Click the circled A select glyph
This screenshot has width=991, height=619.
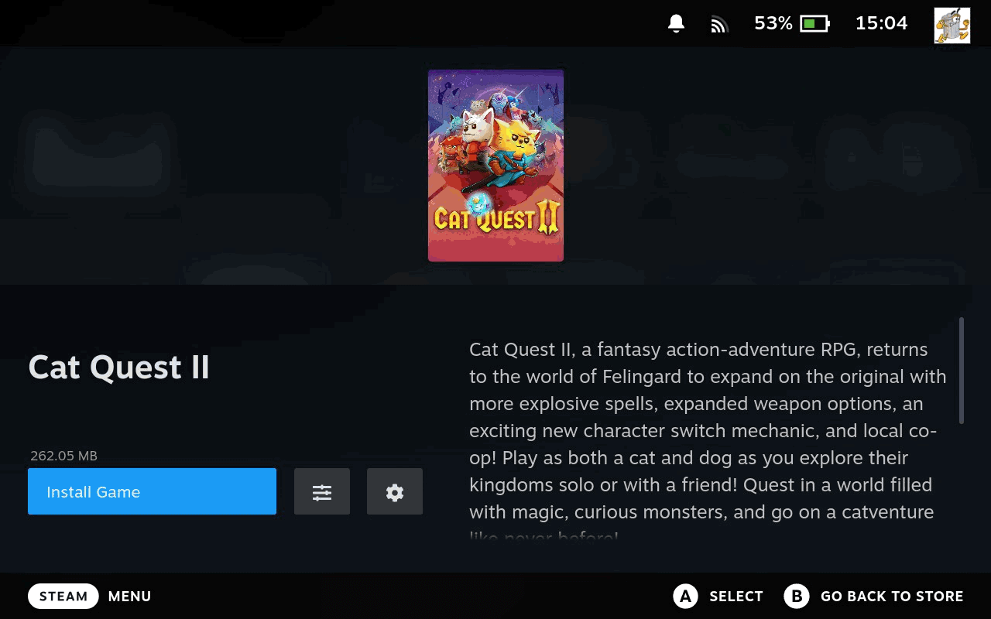click(685, 597)
